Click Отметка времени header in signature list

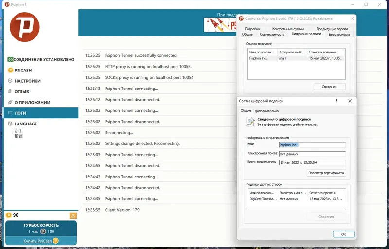tap(326, 52)
